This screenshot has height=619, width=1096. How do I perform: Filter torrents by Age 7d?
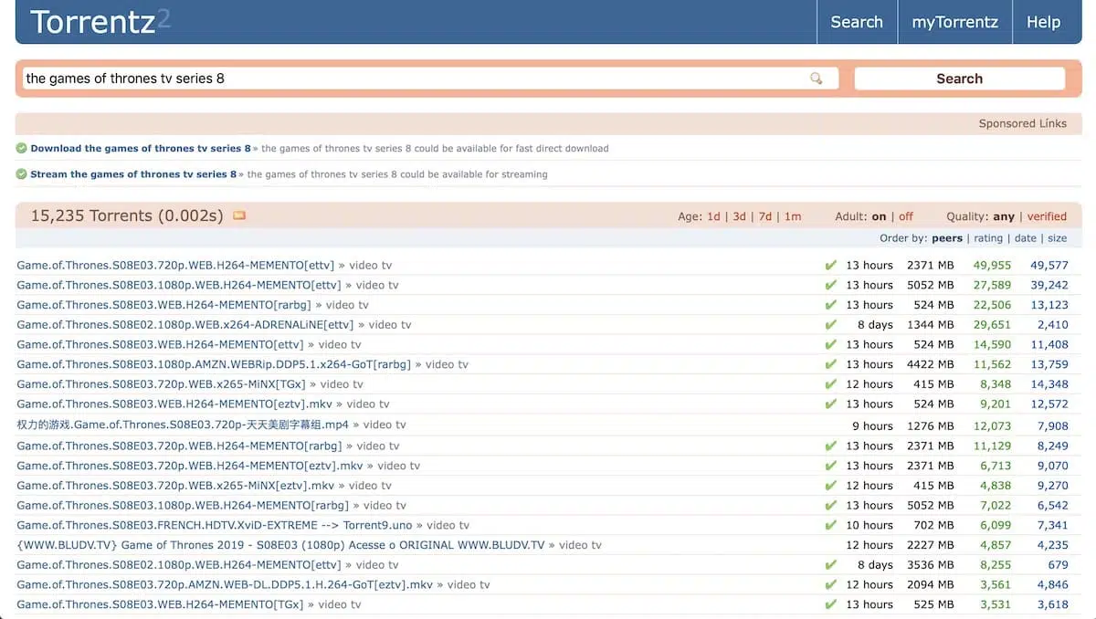pos(765,216)
